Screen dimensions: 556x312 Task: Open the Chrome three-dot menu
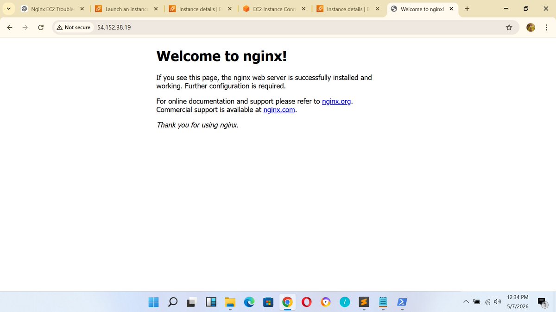546,27
